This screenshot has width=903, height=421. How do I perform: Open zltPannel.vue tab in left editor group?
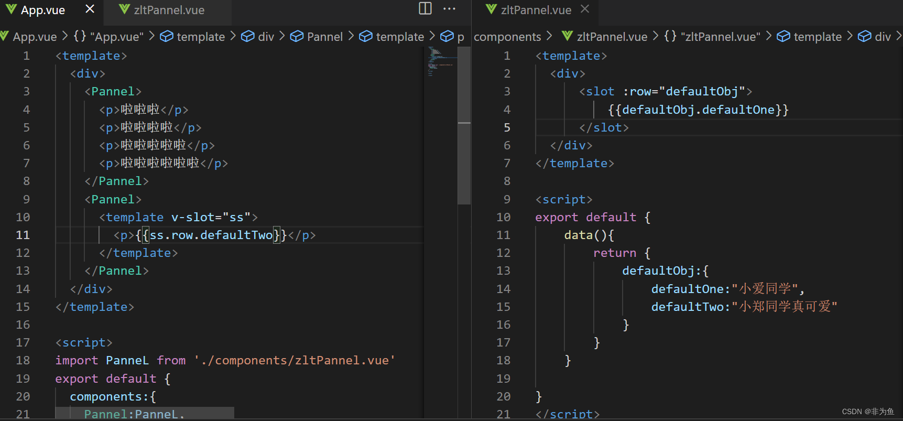pos(169,10)
